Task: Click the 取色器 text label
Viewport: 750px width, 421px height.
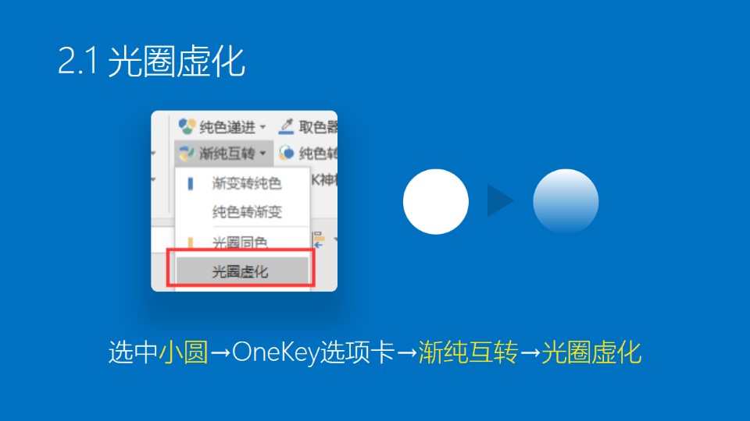Action: (x=318, y=127)
